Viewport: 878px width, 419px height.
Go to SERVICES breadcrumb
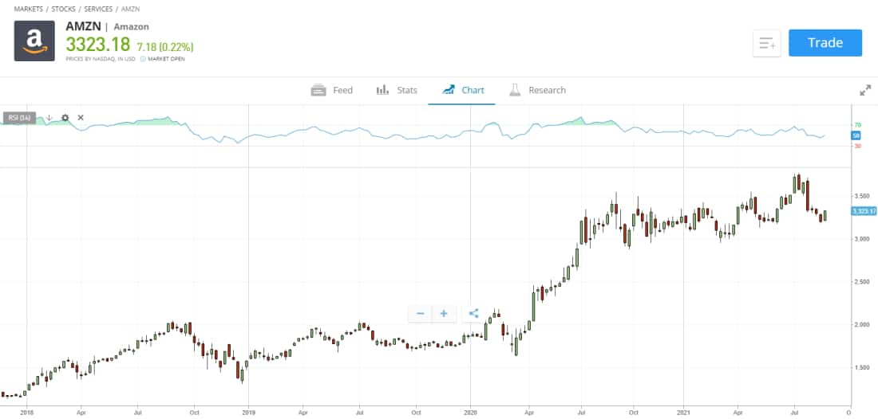pyautogui.click(x=98, y=10)
